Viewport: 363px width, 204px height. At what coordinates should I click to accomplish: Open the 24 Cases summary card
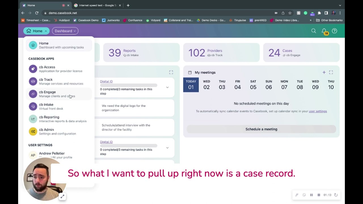[301, 52]
